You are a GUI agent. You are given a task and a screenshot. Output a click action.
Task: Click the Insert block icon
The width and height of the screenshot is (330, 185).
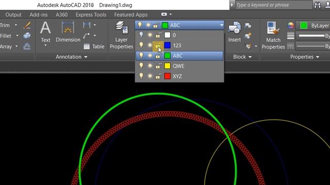click(x=235, y=27)
